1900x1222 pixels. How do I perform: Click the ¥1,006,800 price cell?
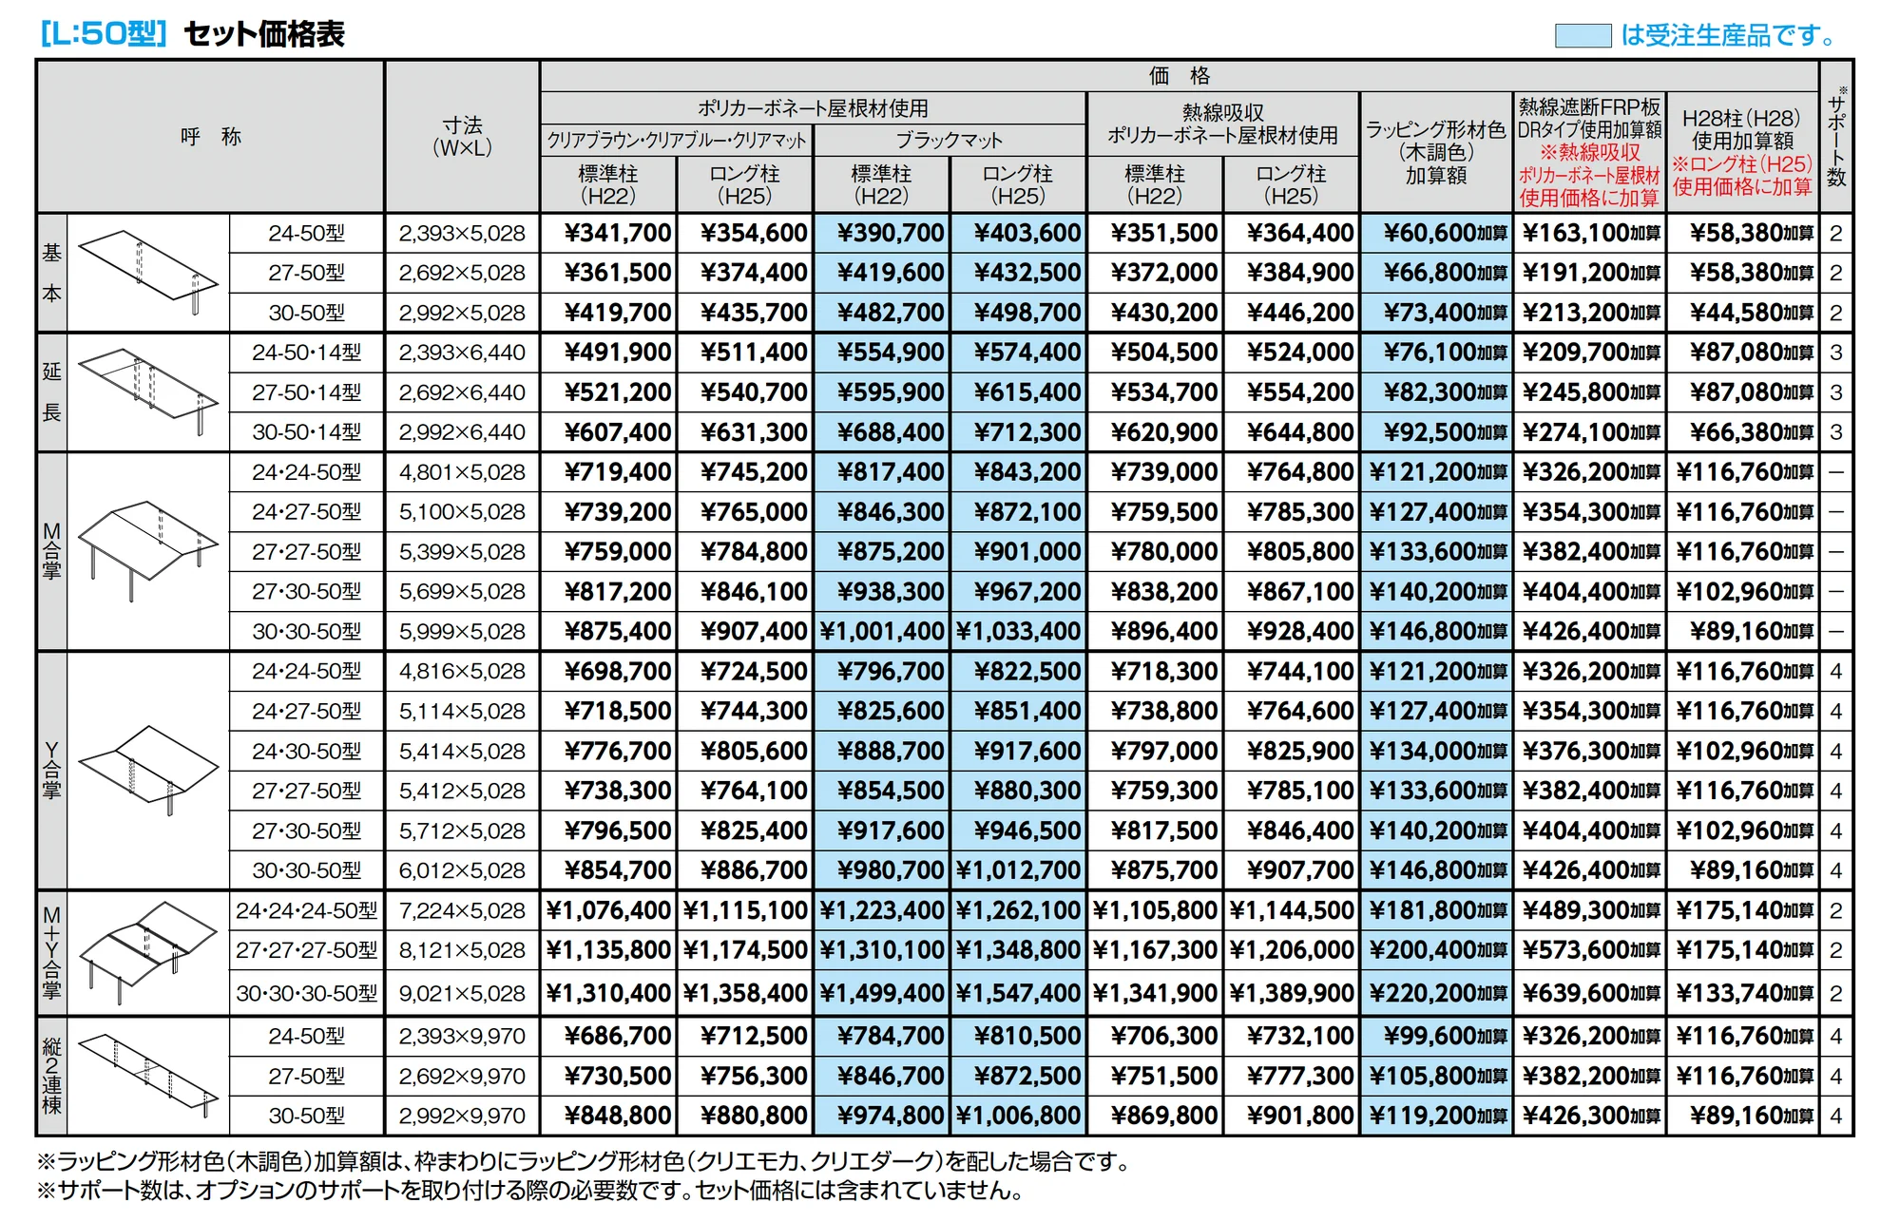1019,1116
